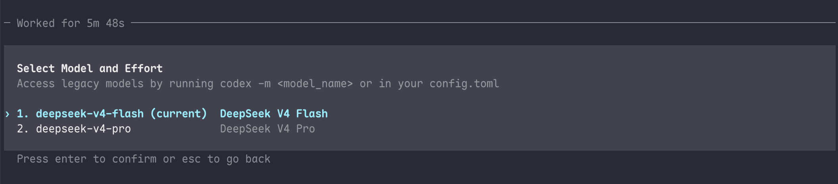
Task: Click the number 2 list marker
Action: click(x=23, y=129)
